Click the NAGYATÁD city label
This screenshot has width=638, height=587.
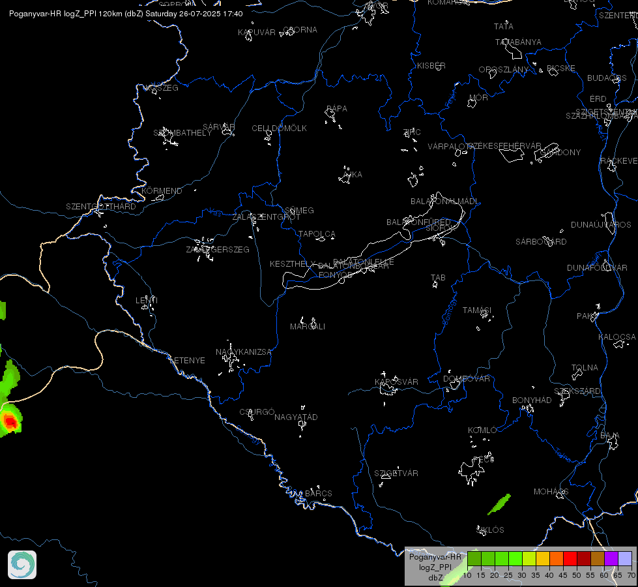[x=296, y=417]
